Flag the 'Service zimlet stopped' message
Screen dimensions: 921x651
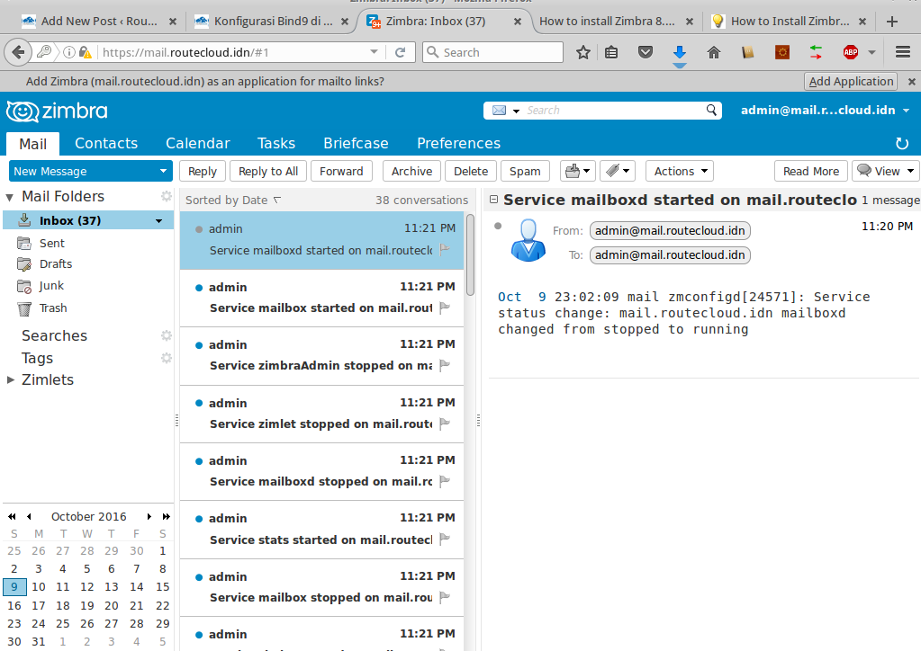pos(445,423)
